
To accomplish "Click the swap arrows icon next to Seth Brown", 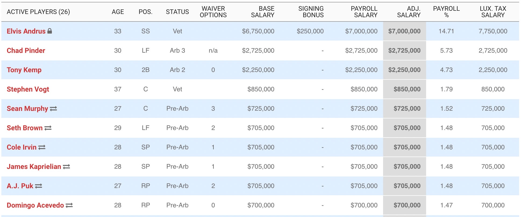I will [48, 128].
